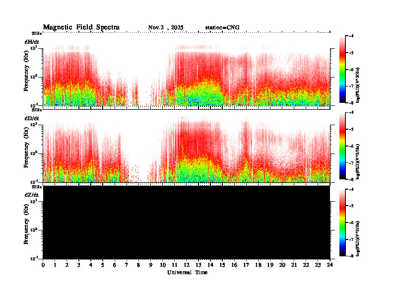This screenshot has width=393, height=304.
Task: Click hour tick label "7" on time axis
Action: [x=127, y=265]
